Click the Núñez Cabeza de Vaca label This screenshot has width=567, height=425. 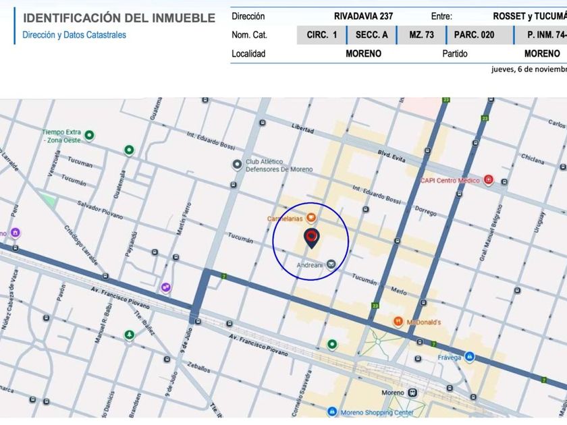point(9,300)
